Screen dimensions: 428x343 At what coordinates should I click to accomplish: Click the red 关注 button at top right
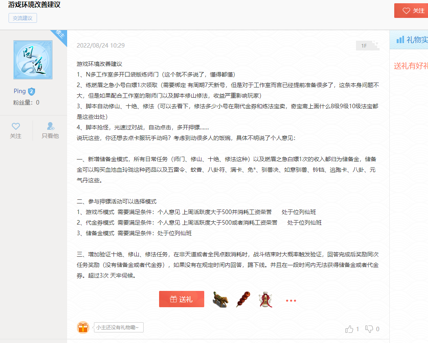[412, 11]
